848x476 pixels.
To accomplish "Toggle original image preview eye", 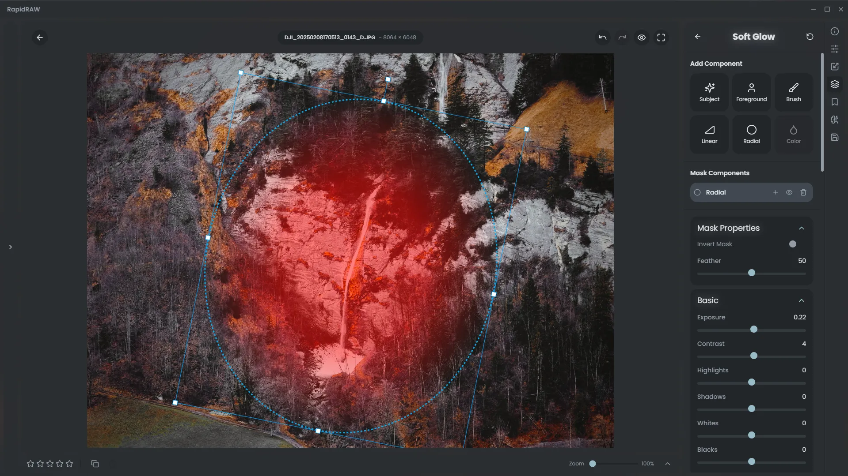I will click(x=641, y=37).
